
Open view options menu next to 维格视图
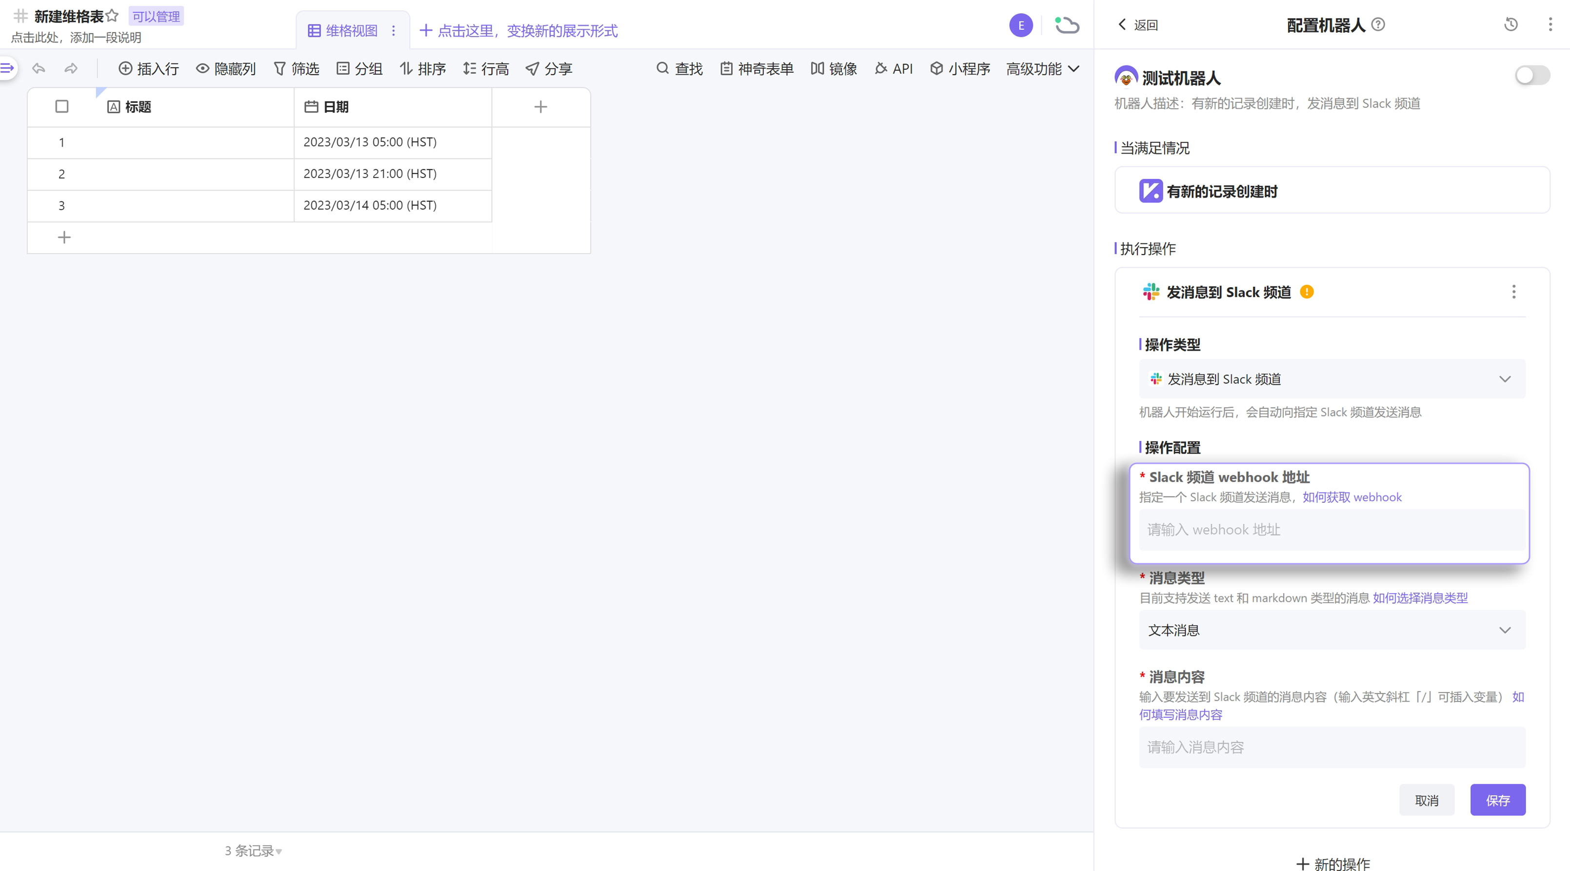click(393, 30)
